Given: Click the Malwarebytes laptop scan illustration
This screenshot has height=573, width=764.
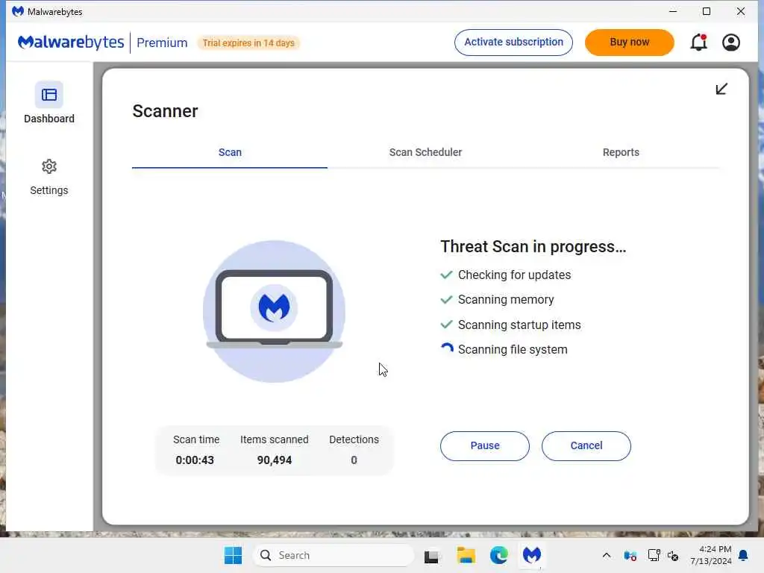Looking at the screenshot, I should pyautogui.click(x=275, y=311).
